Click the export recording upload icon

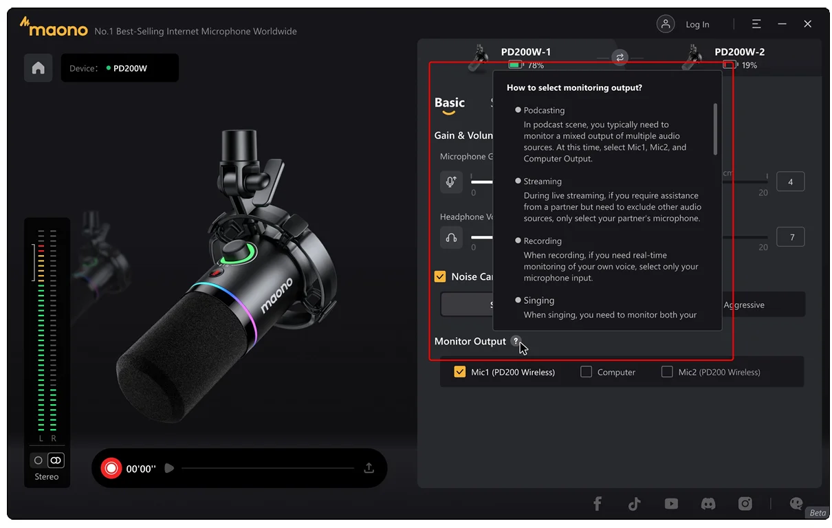click(369, 468)
